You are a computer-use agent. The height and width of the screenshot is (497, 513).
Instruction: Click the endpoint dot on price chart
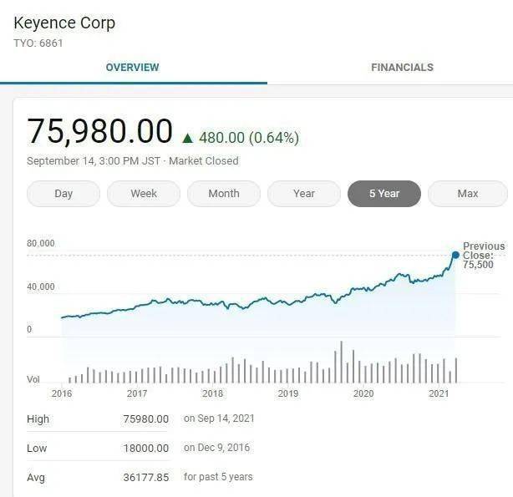pyautogui.click(x=455, y=255)
